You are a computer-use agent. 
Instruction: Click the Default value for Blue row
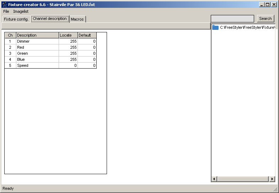[x=87, y=59]
